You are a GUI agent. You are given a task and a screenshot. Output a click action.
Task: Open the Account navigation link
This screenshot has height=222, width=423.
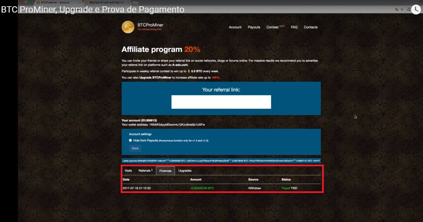pyautogui.click(x=235, y=27)
